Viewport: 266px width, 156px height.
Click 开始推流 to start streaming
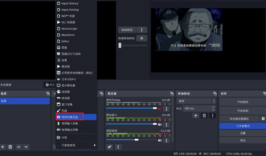(243, 102)
